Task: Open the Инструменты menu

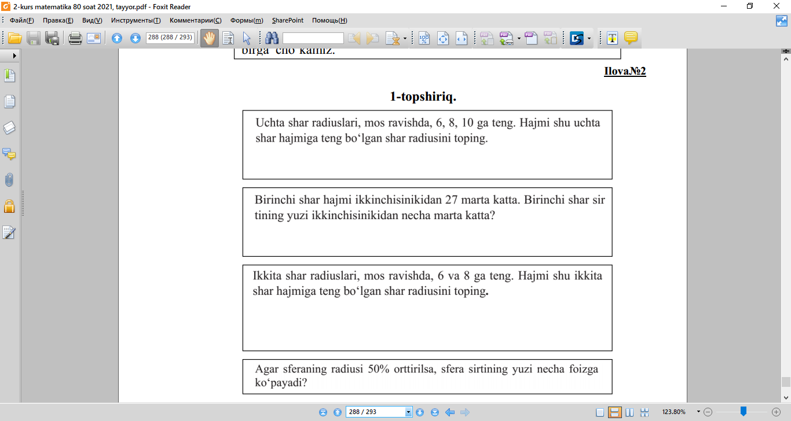Action: click(136, 20)
